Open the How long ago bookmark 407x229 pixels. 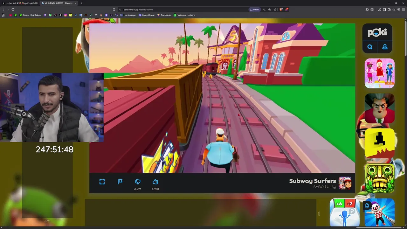[128, 15]
